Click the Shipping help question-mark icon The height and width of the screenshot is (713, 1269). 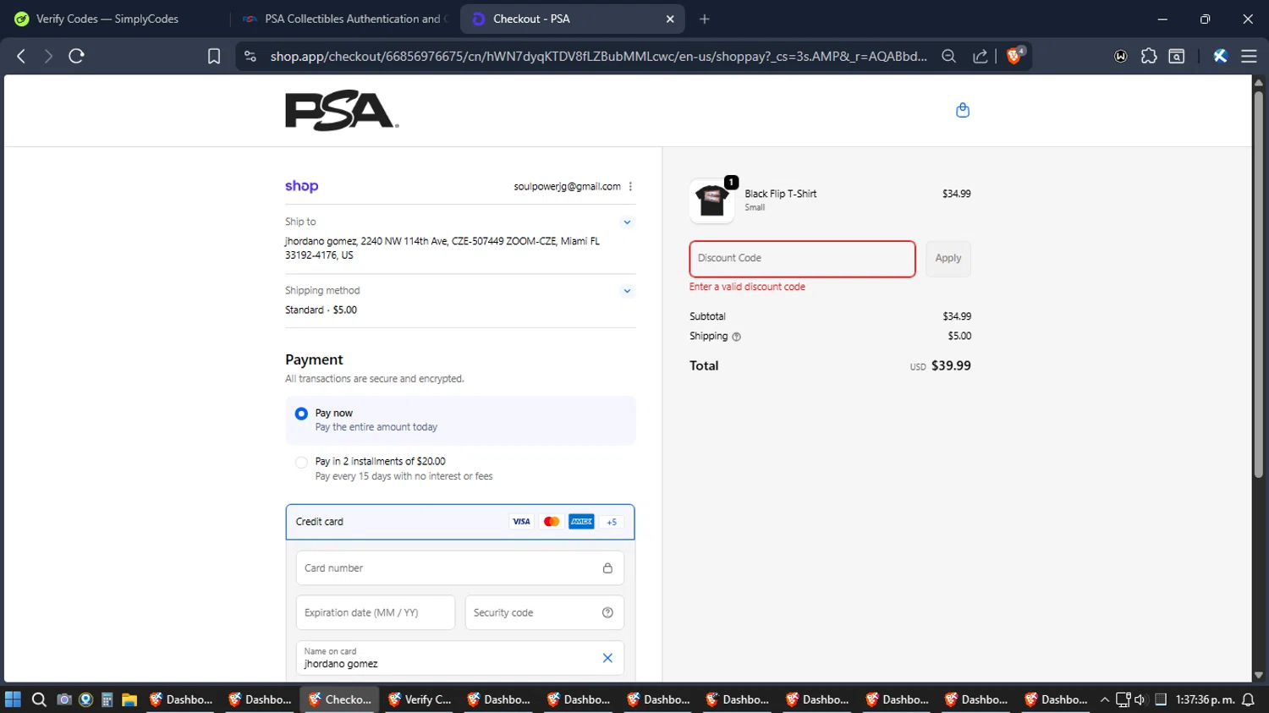[x=736, y=337]
